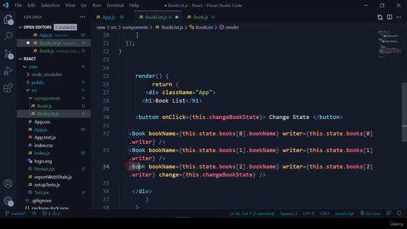Click the Go Live status button
Viewport: 407px width, 229px height.
[x=370, y=214]
